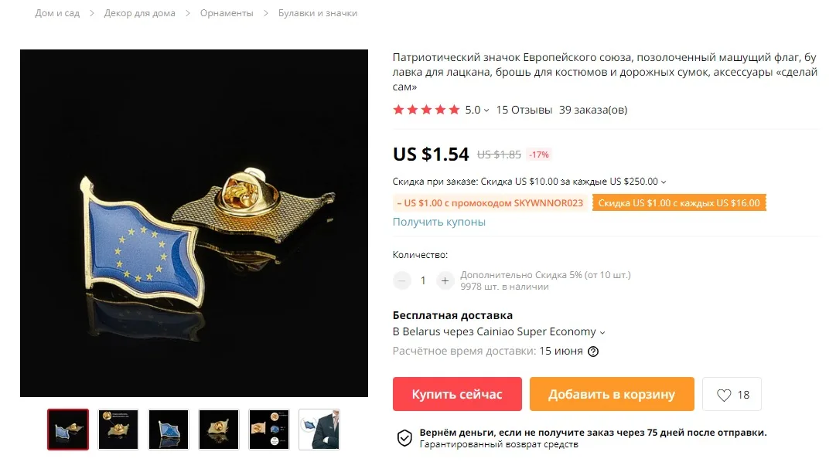The width and height of the screenshot is (836, 462).
Task: Expand the order discount details chevron
Action: [664, 182]
